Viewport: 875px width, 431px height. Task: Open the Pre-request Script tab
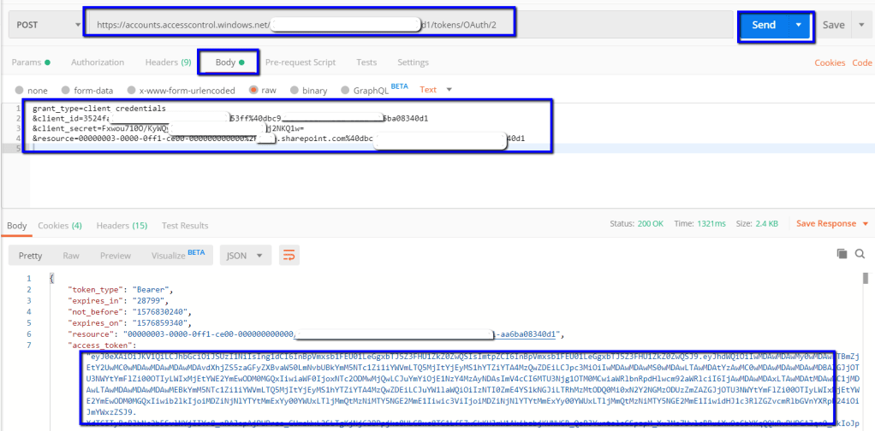coord(300,62)
